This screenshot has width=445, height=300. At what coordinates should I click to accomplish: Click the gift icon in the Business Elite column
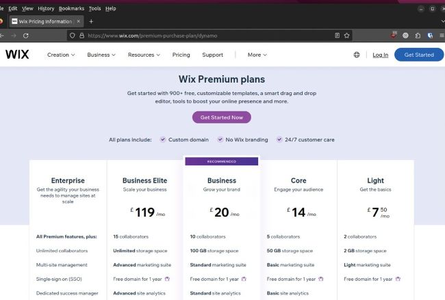[x=167, y=279]
